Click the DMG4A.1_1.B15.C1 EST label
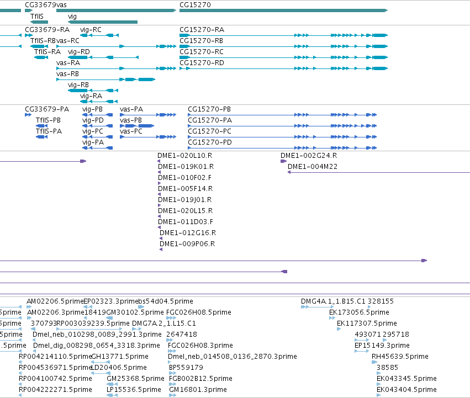470x398 pixels. 334,301
